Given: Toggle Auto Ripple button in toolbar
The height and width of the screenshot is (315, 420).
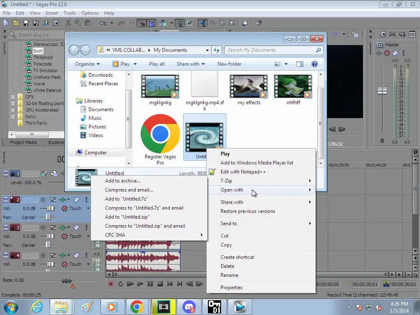Looking at the screenshot, I should click(163, 23).
